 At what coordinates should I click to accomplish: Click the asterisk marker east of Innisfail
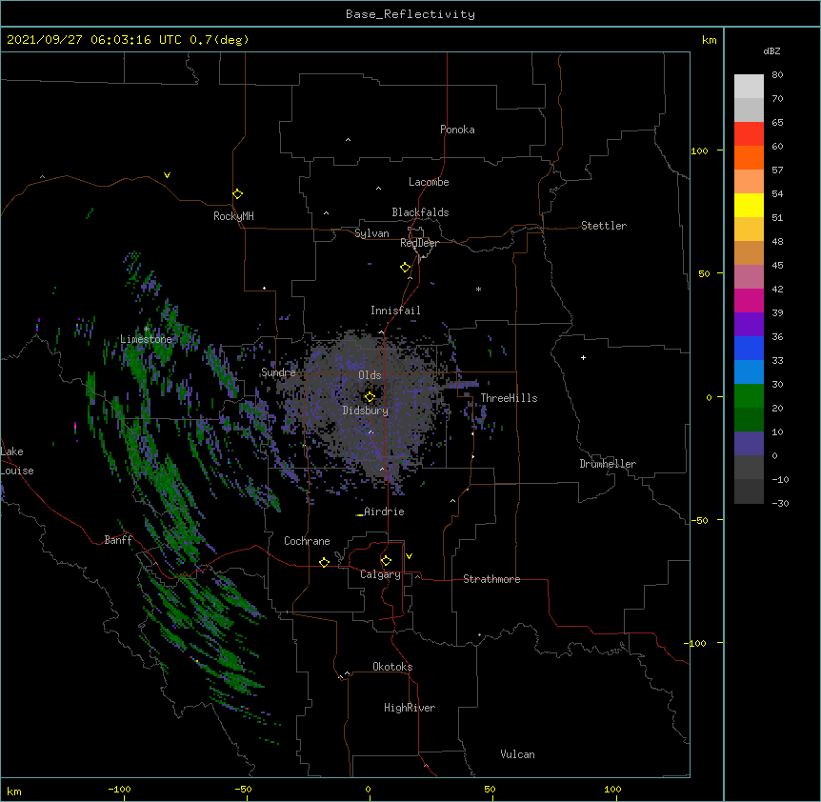pos(478,289)
